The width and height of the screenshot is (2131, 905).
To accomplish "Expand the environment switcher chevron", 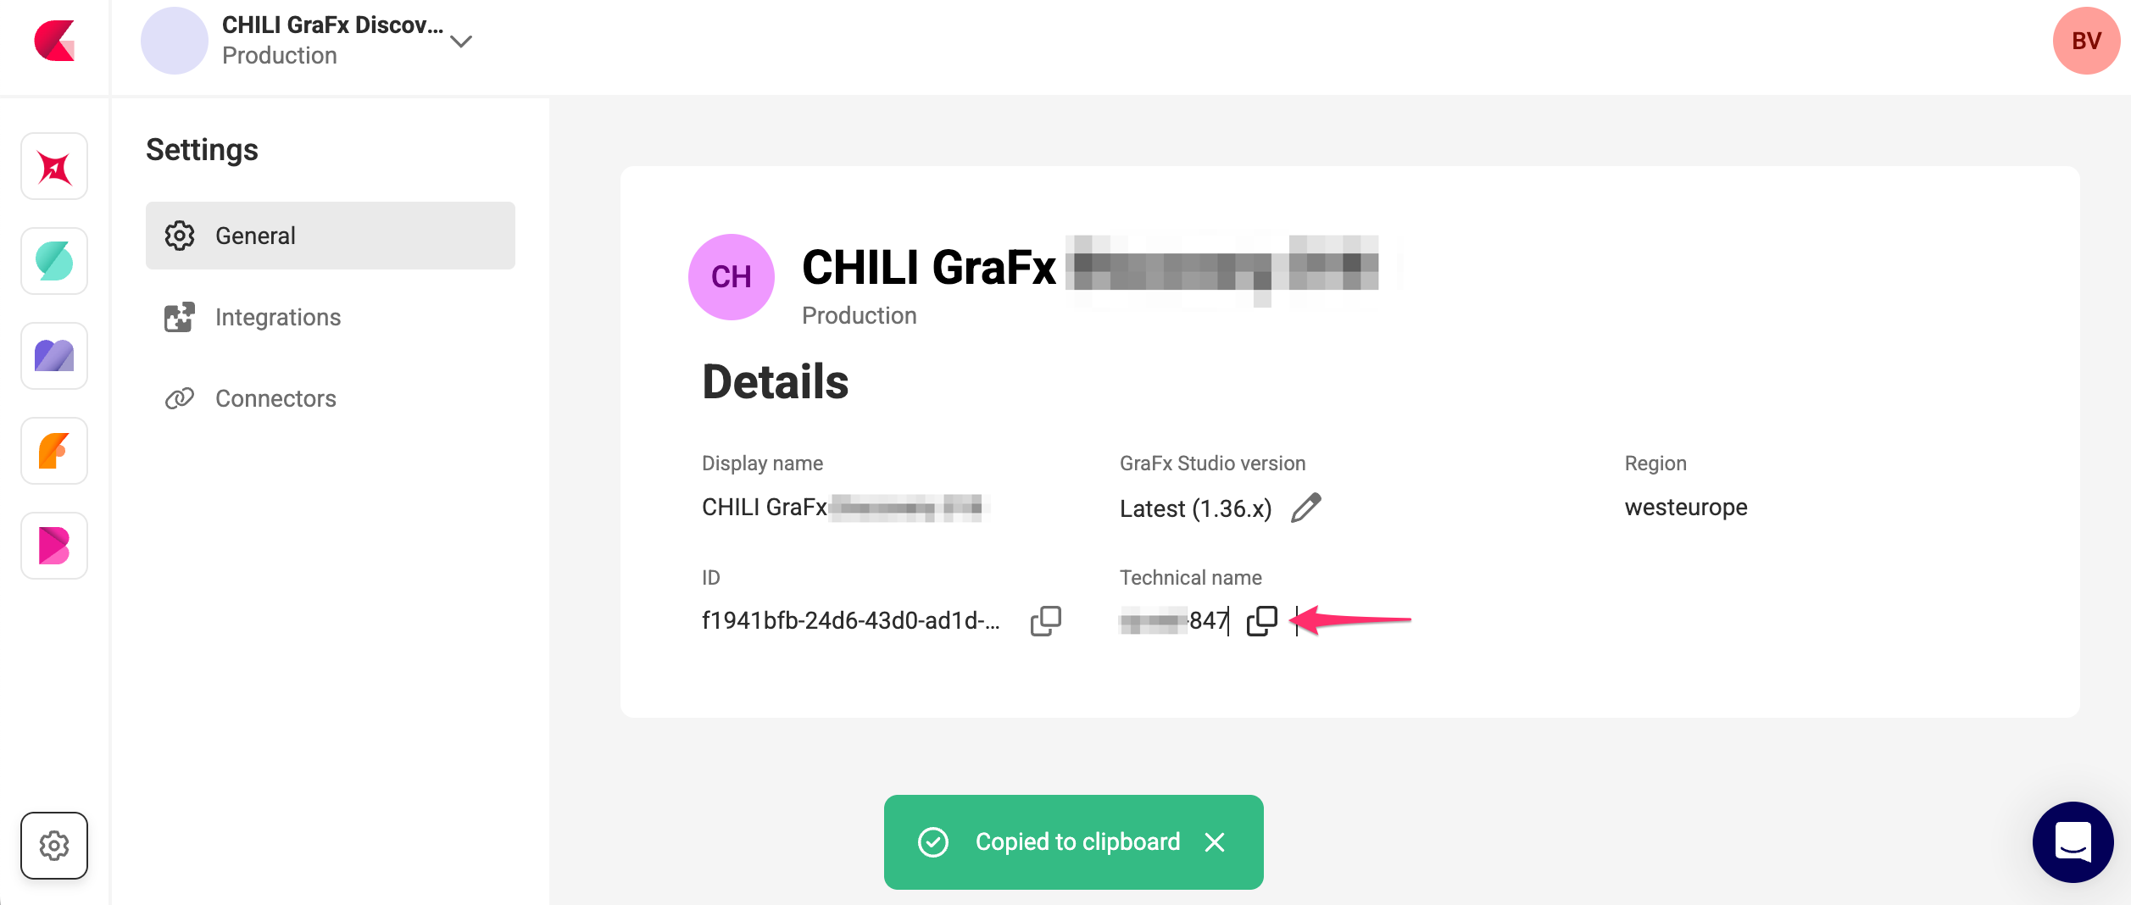I will click(461, 42).
